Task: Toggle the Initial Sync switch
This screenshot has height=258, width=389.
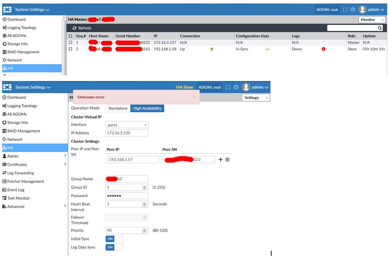Action: click(114, 239)
